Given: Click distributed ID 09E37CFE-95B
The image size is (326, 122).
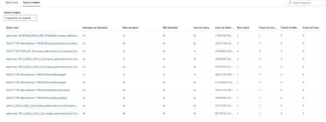Looking at the screenshot, I should click(224, 74).
